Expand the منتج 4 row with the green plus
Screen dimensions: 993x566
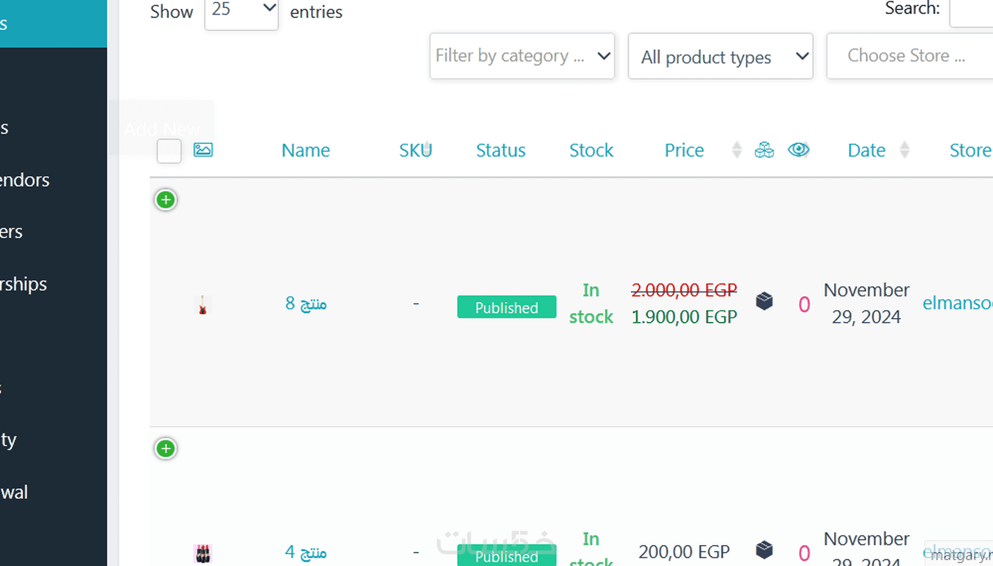166,449
